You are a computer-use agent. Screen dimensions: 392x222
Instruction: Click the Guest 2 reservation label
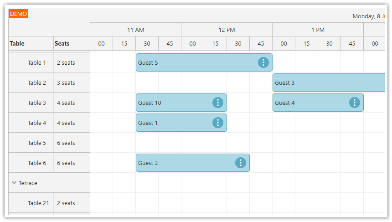148,163
